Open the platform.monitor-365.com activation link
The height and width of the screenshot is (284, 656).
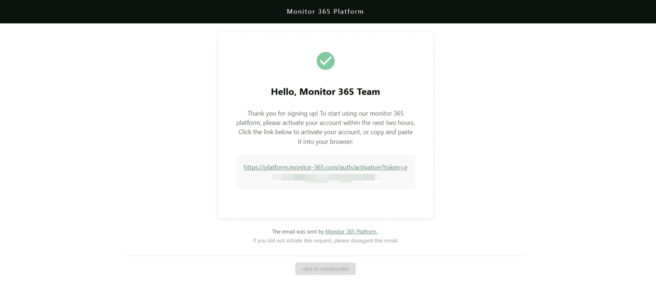(325, 167)
